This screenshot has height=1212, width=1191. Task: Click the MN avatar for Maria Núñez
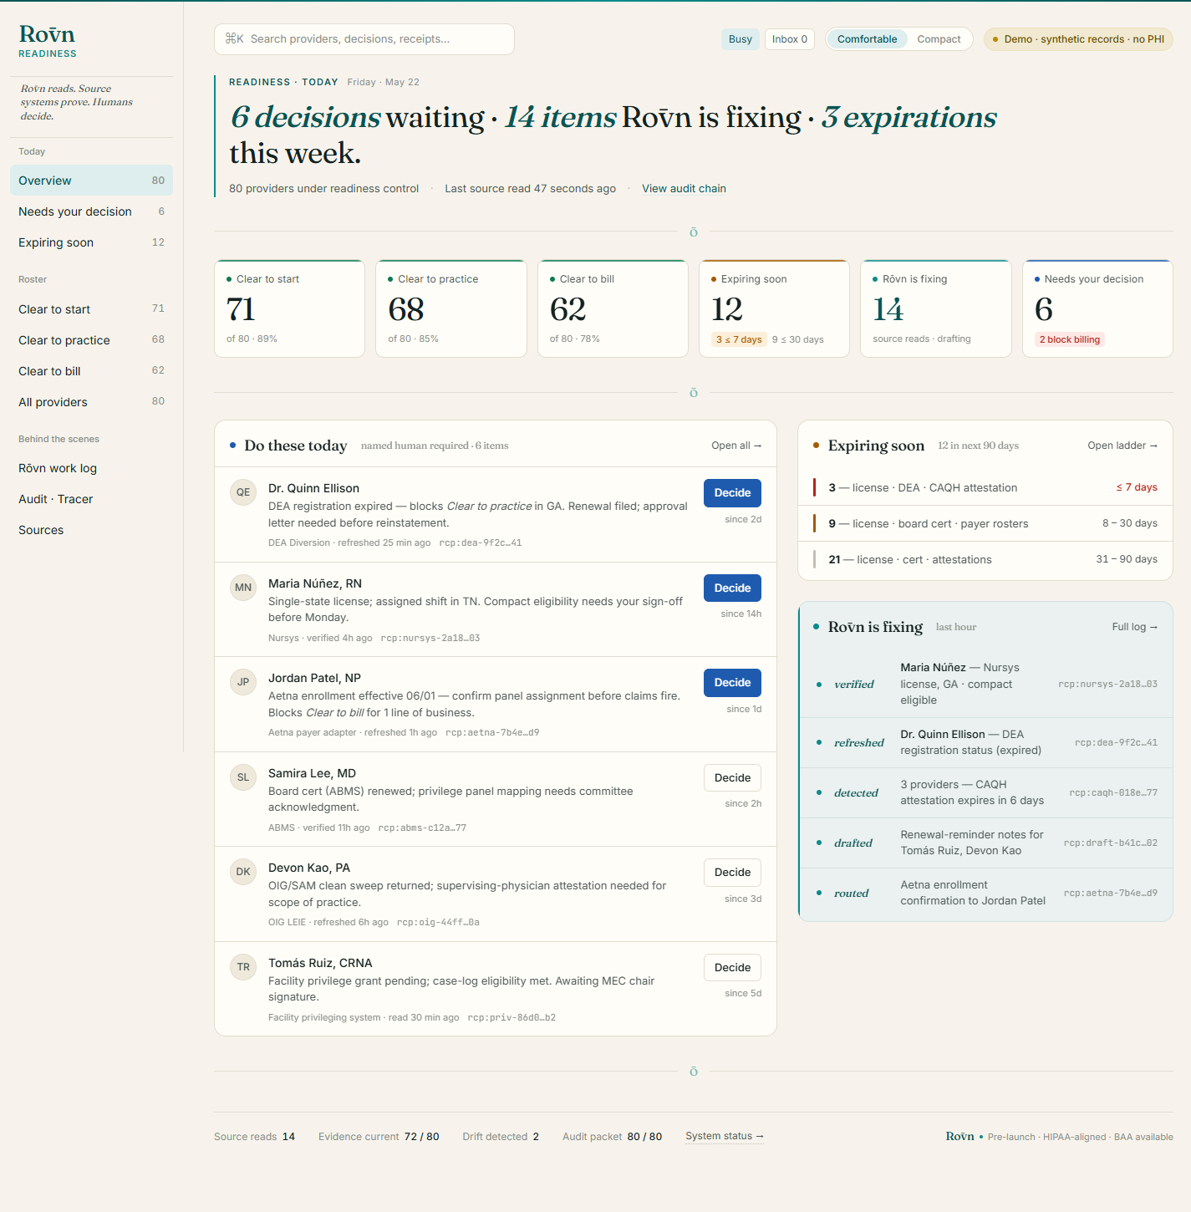click(243, 588)
